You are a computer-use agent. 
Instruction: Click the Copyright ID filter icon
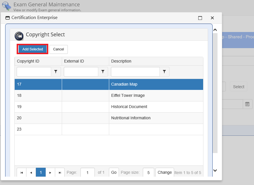pos(56,72)
